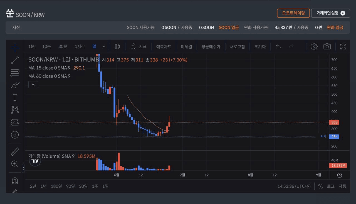The height and width of the screenshot is (204, 356).
Task: Open the timezone clock 14:53:36 (UTC+9)
Action: point(294,186)
